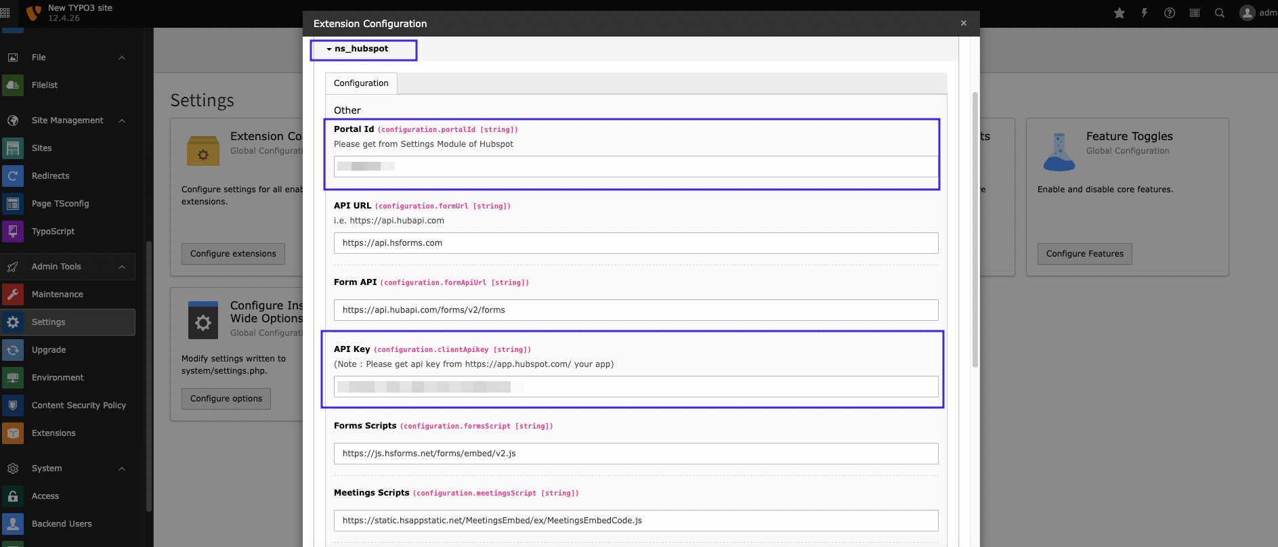The height and width of the screenshot is (547, 1278).
Task: Open the Sites module icon
Action: pos(13,148)
